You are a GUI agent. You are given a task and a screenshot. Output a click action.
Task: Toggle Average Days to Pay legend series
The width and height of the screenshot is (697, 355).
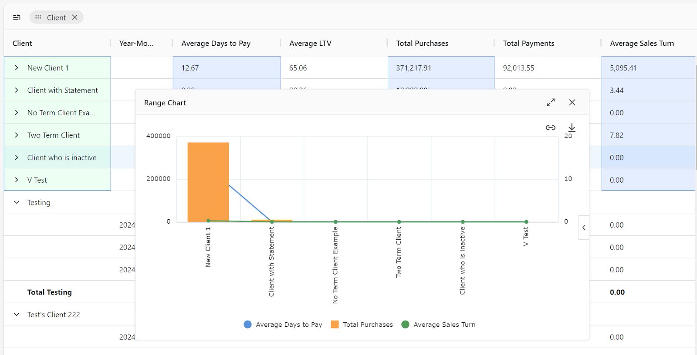tap(283, 325)
